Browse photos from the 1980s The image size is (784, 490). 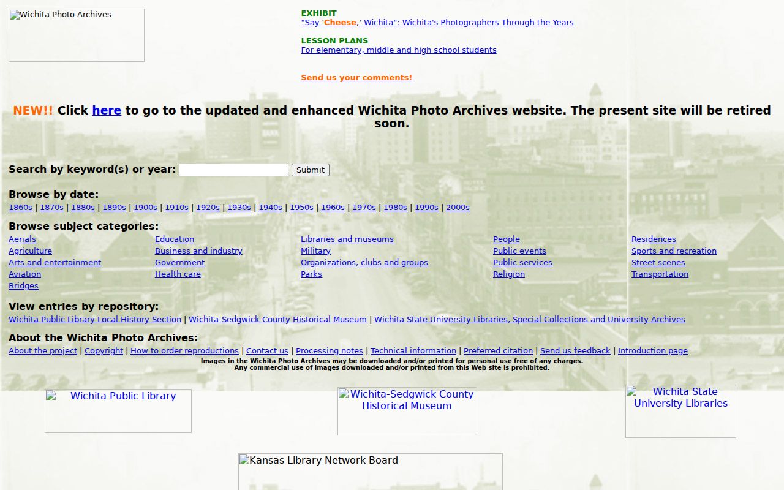(x=395, y=208)
